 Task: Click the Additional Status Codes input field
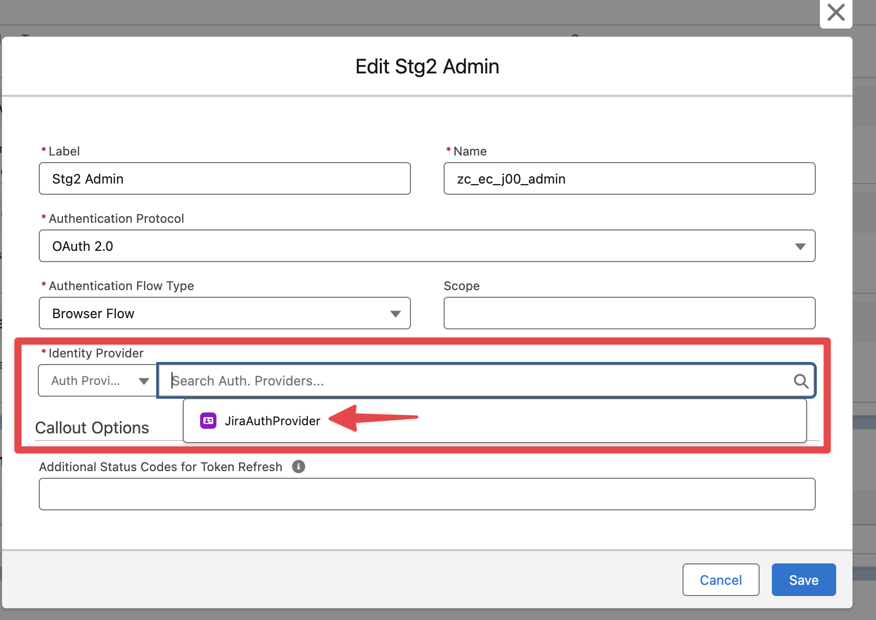427,494
